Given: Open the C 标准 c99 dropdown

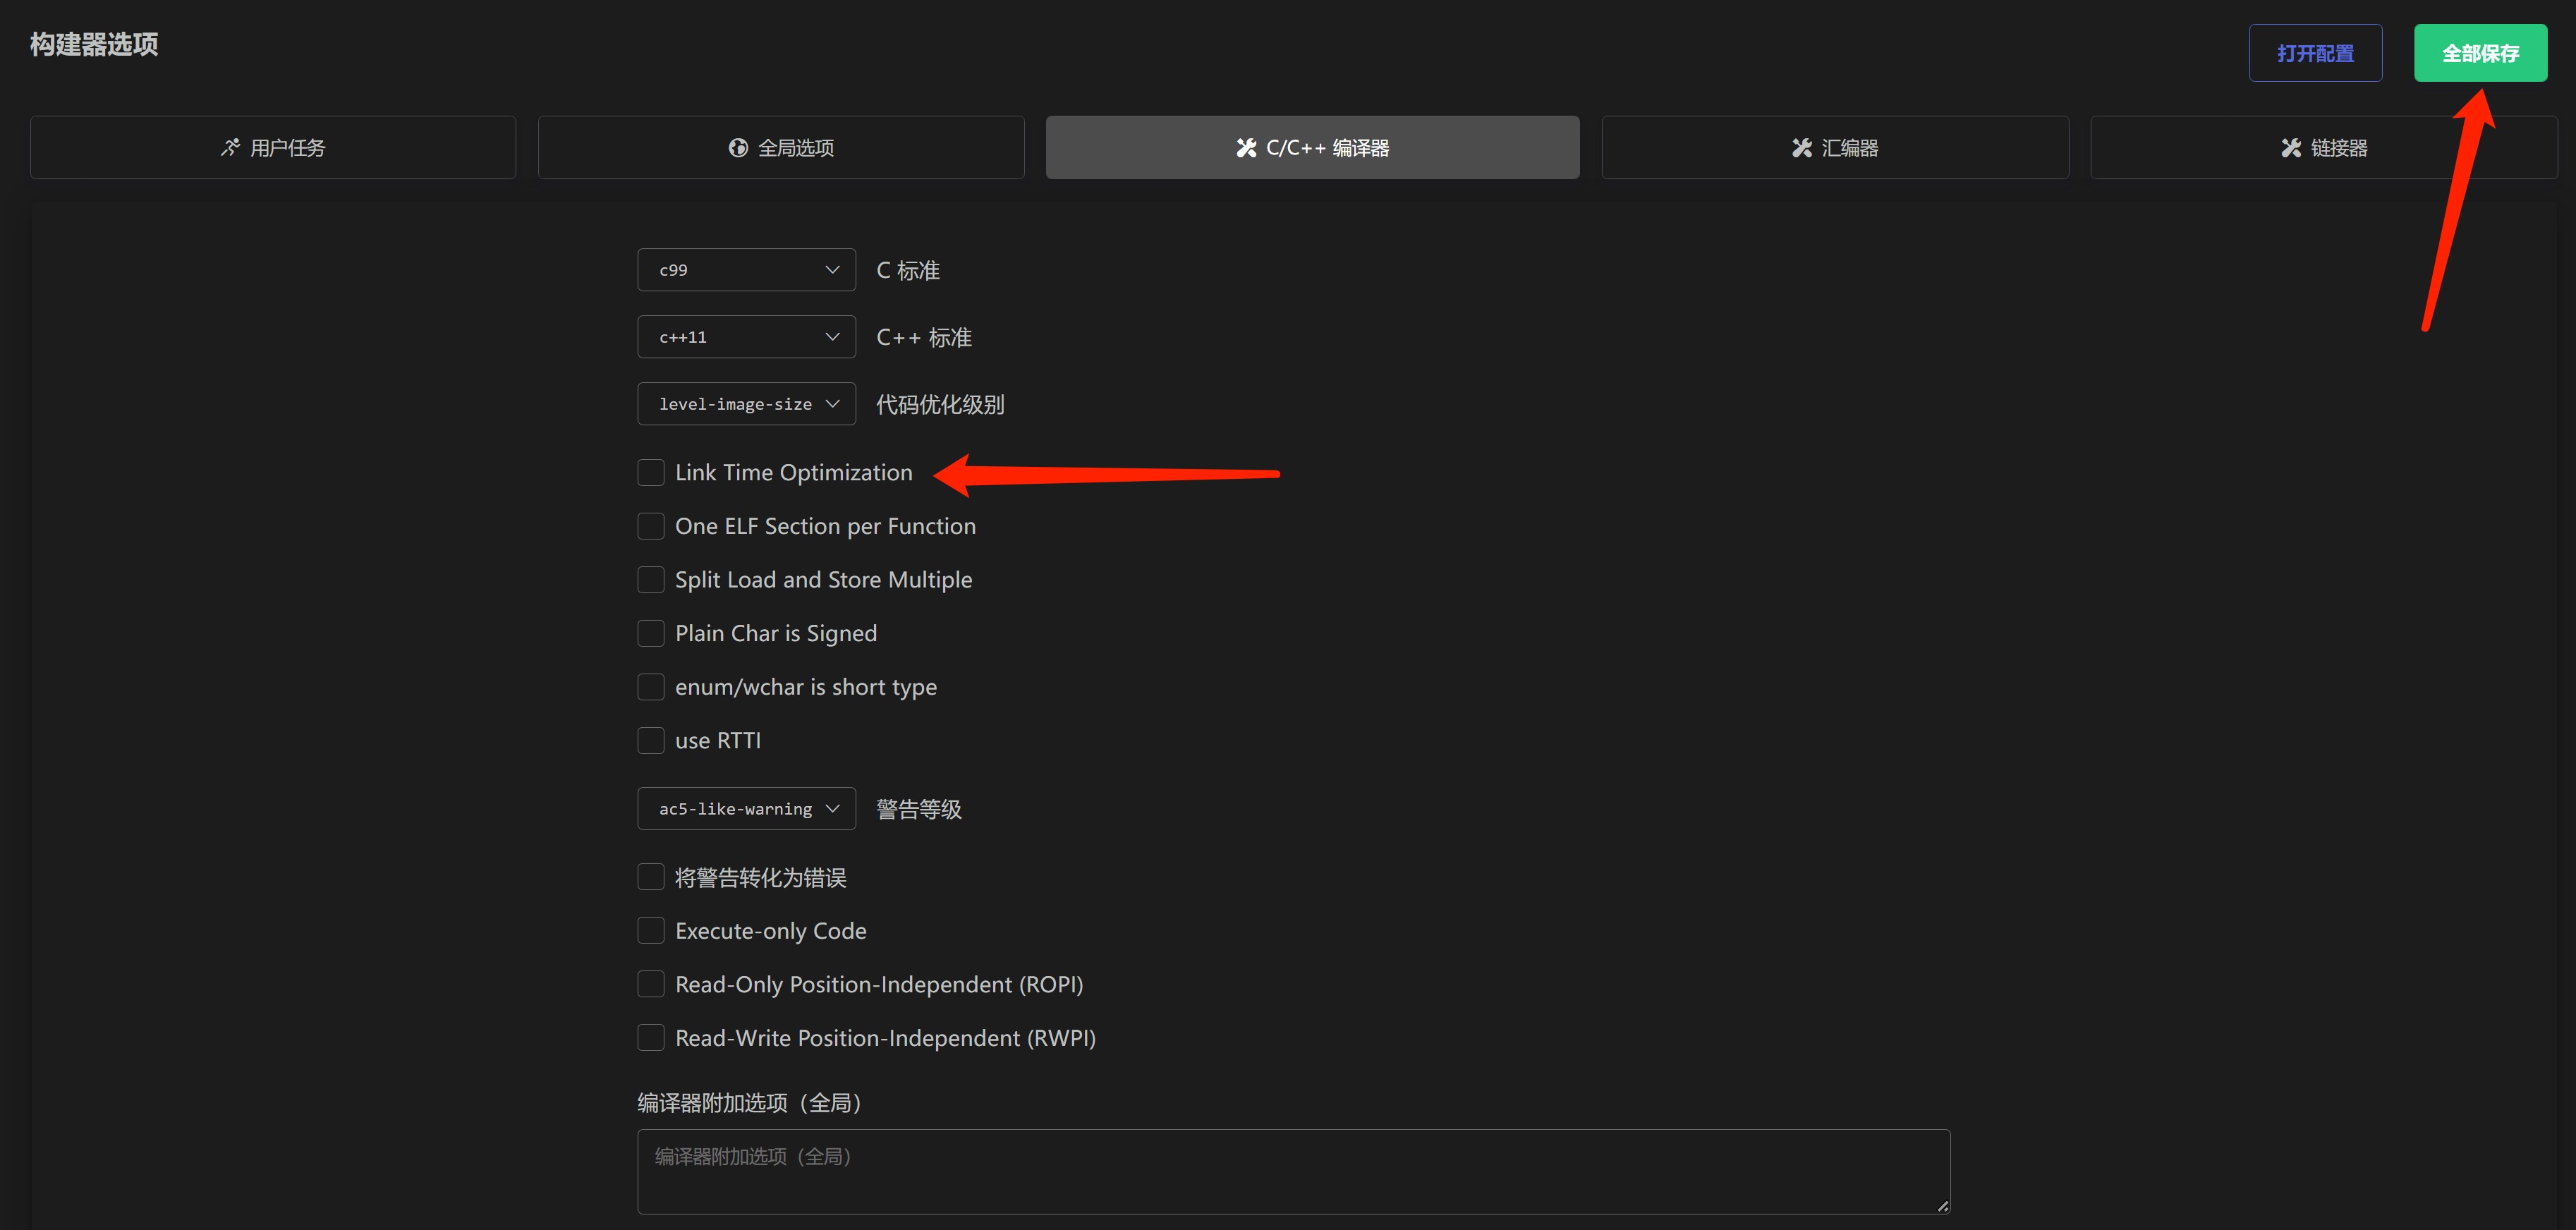Looking at the screenshot, I should tap(746, 270).
